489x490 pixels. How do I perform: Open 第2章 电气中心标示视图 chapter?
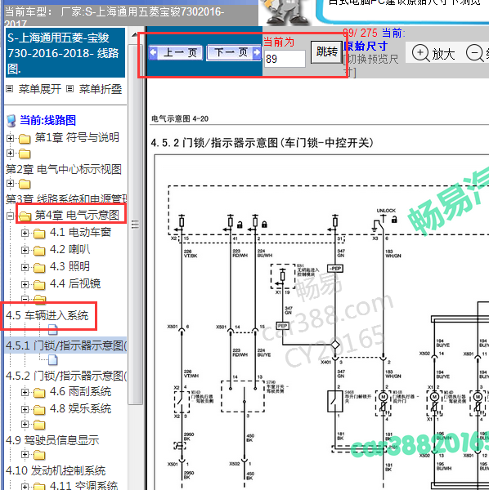(64, 169)
